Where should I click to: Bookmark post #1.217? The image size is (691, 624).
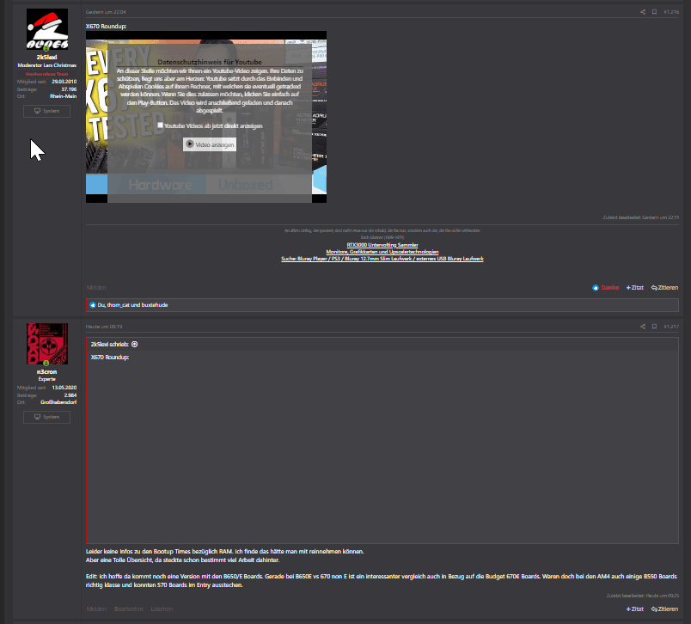pos(654,327)
